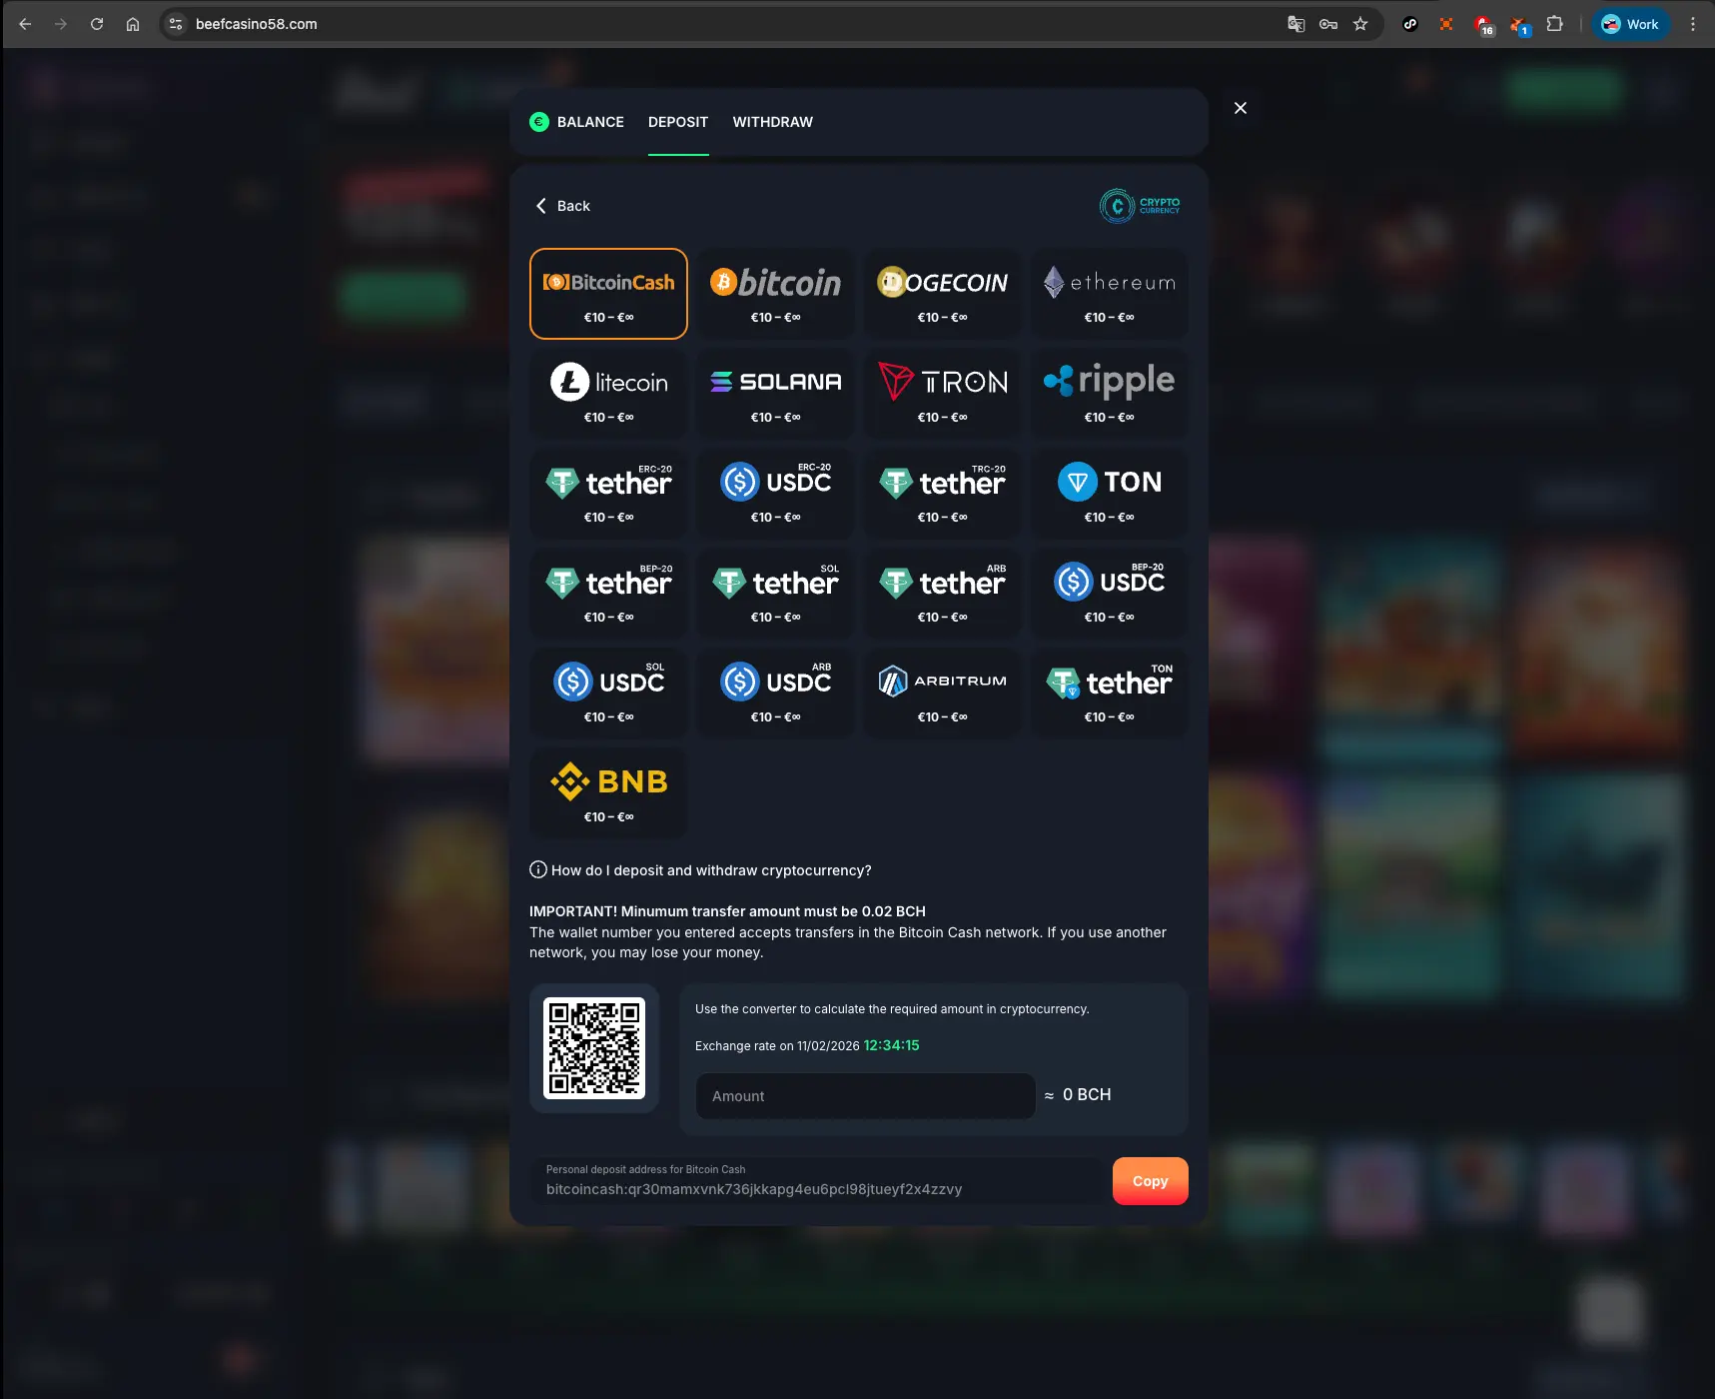Open saved passwords key icon

click(1328, 24)
